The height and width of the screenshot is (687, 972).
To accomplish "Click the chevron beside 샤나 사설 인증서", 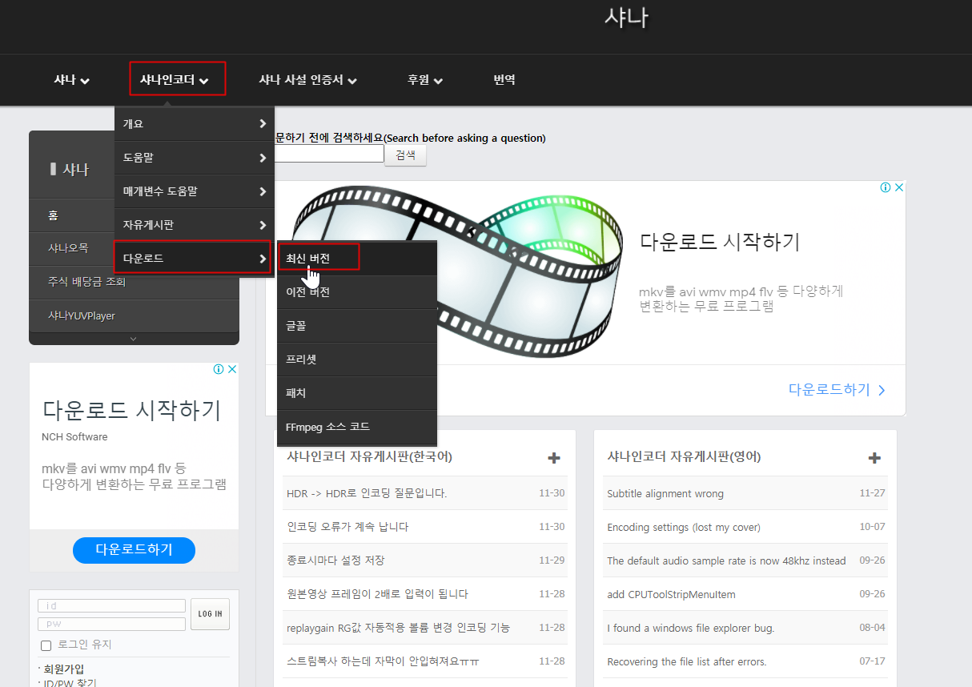I will point(352,81).
